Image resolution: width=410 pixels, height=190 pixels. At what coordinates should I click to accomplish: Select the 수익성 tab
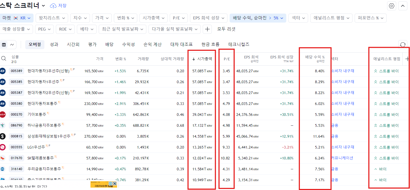pyautogui.click(x=129, y=45)
